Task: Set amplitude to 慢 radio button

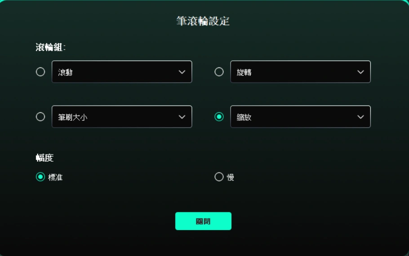Action: [219, 177]
